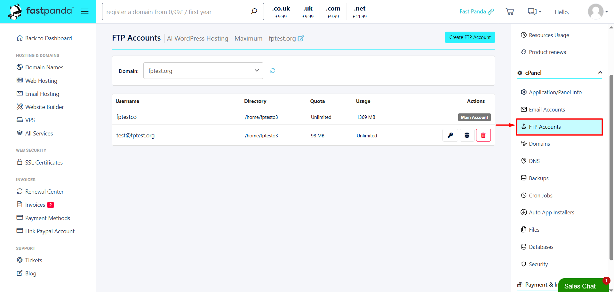Click the Main Account badge

474,117
